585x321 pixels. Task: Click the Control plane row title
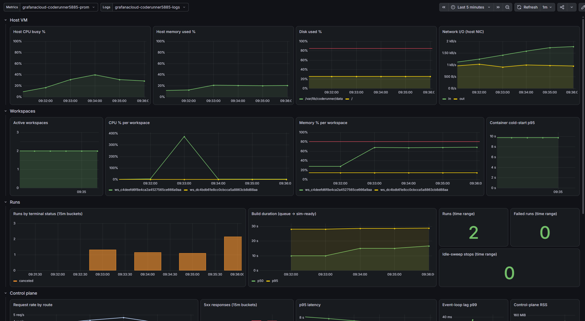(23, 293)
